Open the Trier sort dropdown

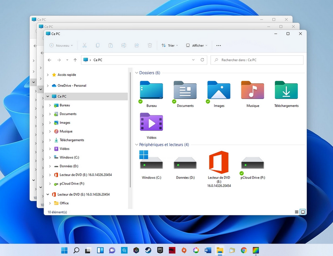pos(170,46)
